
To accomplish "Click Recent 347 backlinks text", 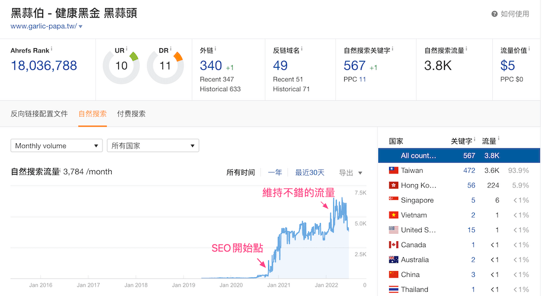I will click(217, 79).
